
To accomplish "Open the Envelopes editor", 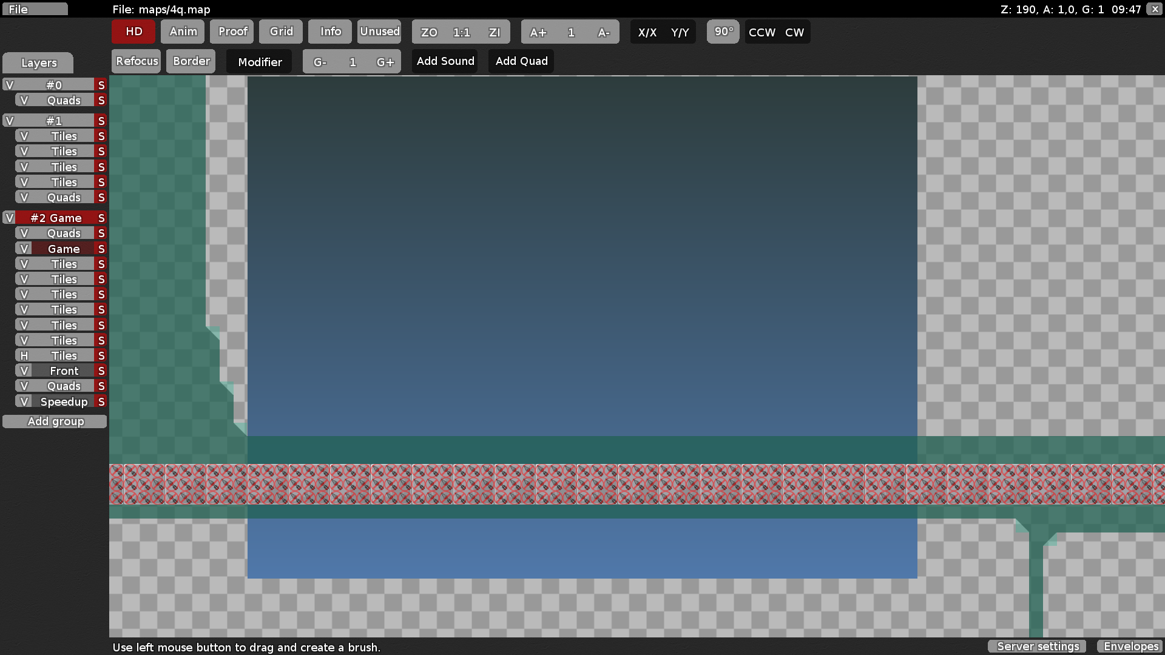I will point(1130,647).
